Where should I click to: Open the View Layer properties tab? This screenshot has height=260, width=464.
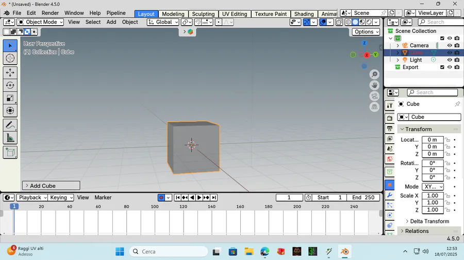(390, 139)
